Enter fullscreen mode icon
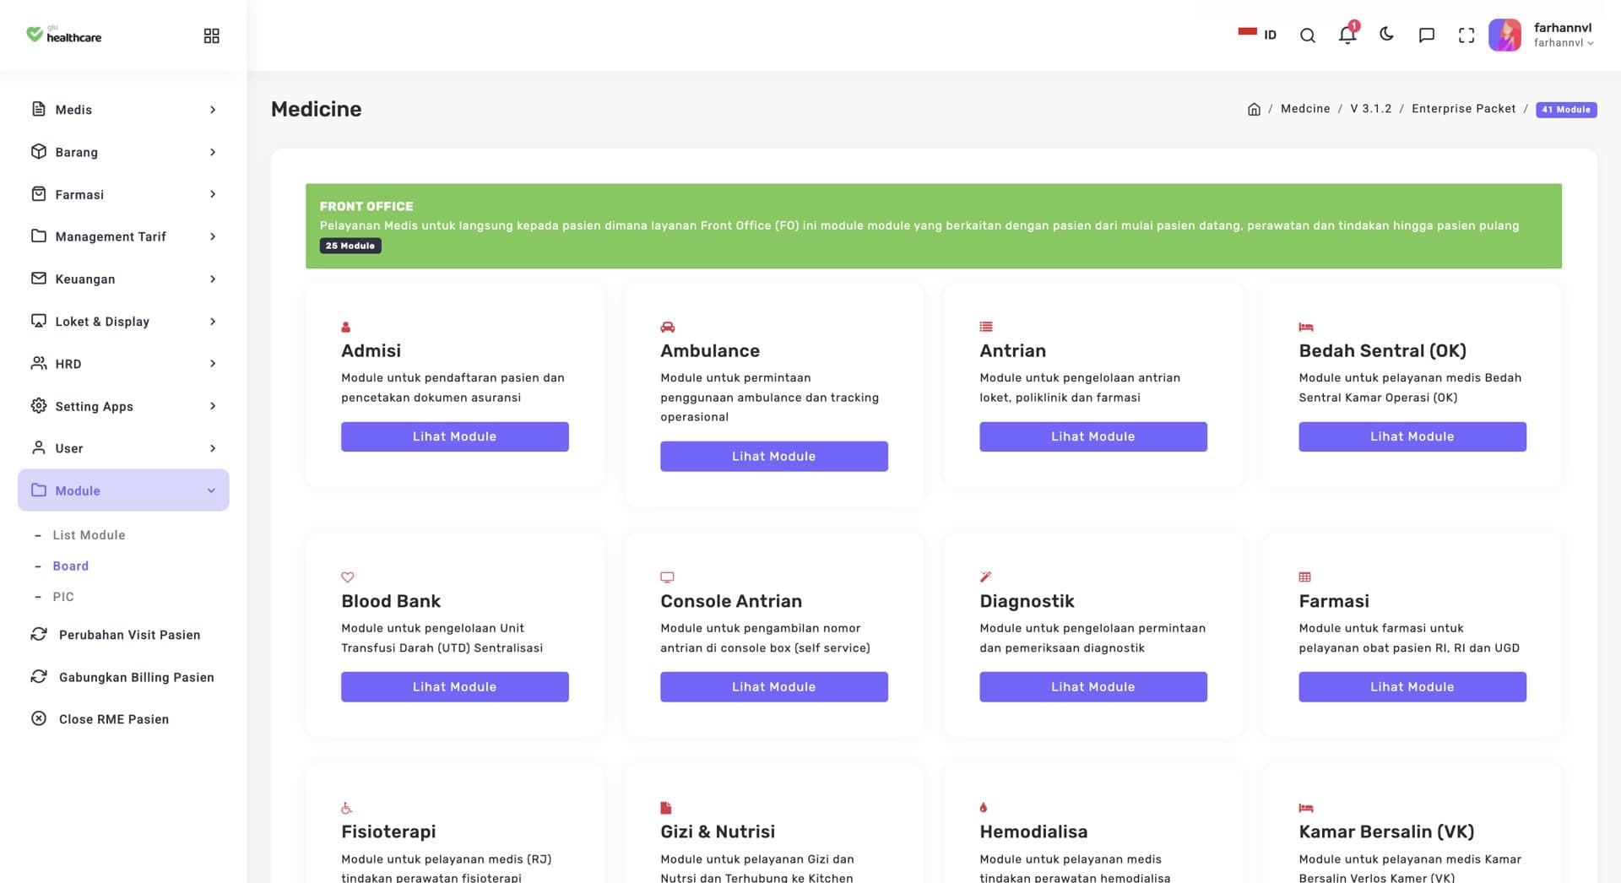 pos(1466,35)
